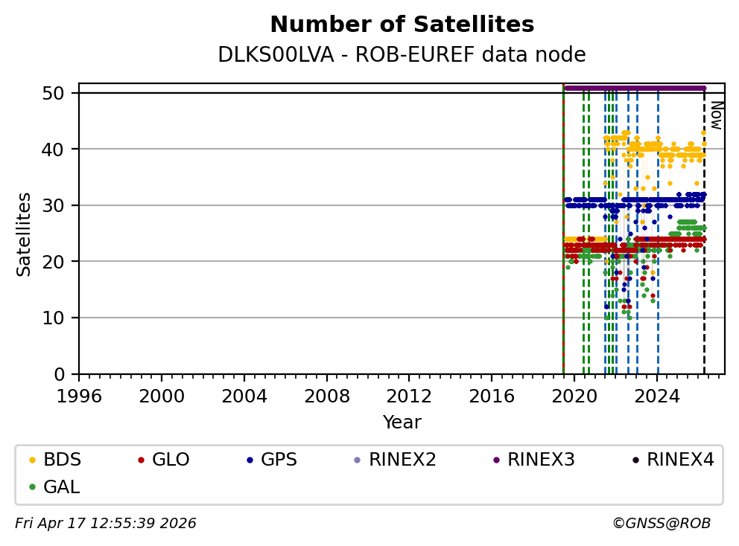Click the green GAL legend marker
This screenshot has width=739, height=546.
click(x=31, y=488)
